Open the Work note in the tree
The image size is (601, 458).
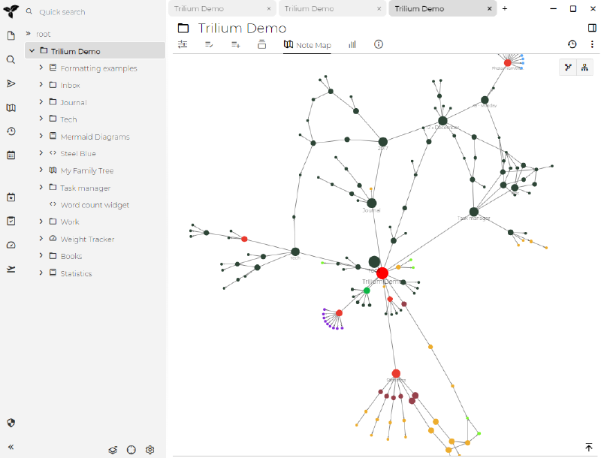point(70,222)
